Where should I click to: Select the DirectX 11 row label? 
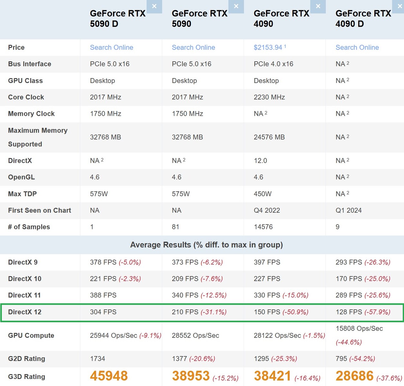coord(24,295)
